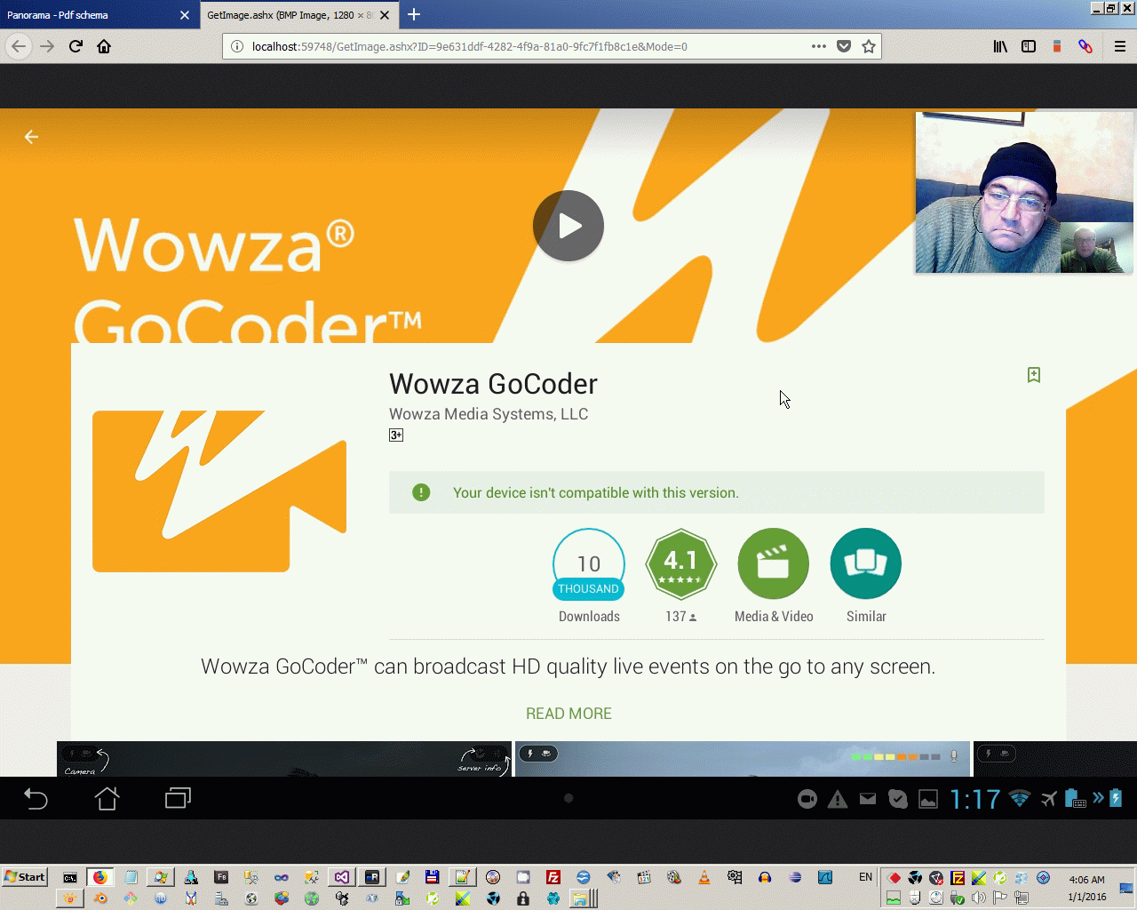Image resolution: width=1137 pixels, height=910 pixels.
Task: Open the 4.1 star rating badge
Action: coord(680,564)
